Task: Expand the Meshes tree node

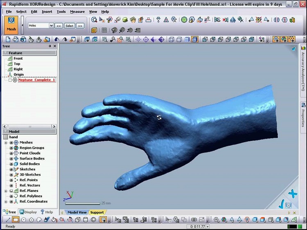Action: (6, 143)
